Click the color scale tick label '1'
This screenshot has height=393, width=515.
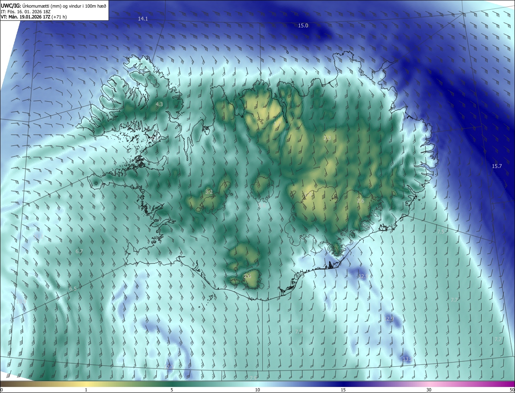86,390
